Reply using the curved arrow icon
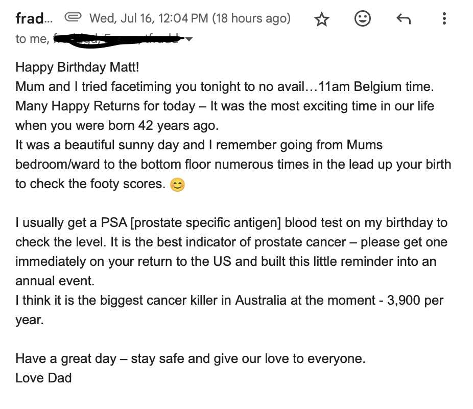Screen dimensions: 473x409 (404, 19)
